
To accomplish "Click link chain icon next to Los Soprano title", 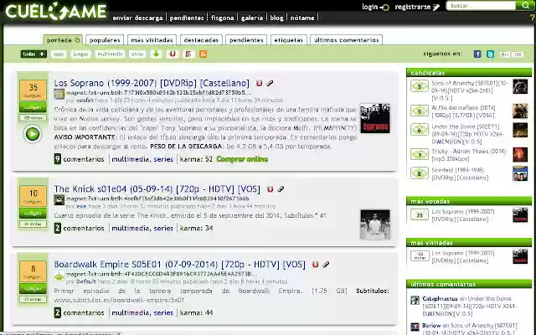I will click(x=270, y=83).
